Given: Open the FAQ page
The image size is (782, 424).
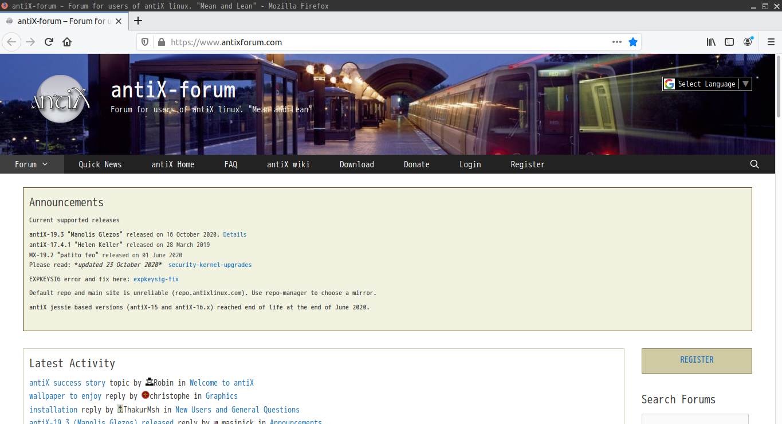Looking at the screenshot, I should coord(231,164).
